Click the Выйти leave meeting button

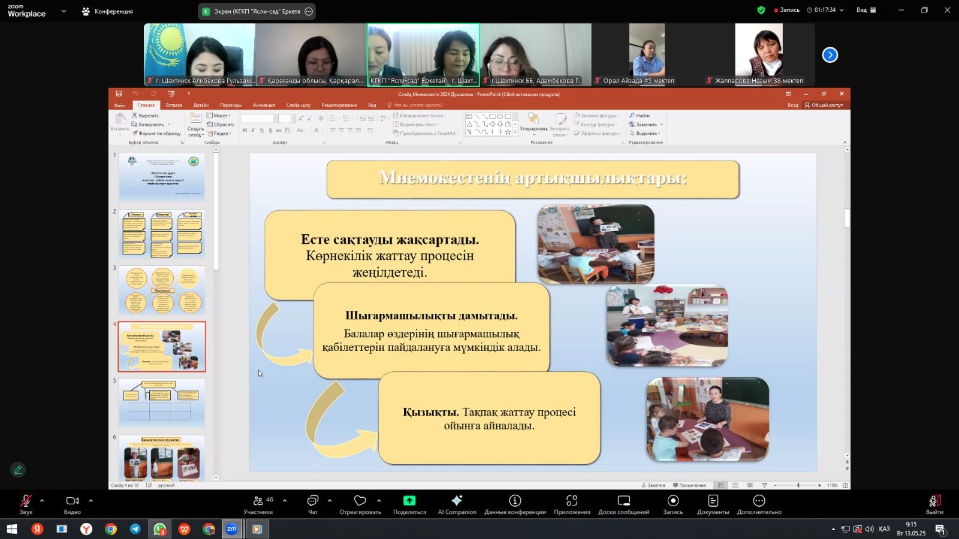[x=934, y=504]
